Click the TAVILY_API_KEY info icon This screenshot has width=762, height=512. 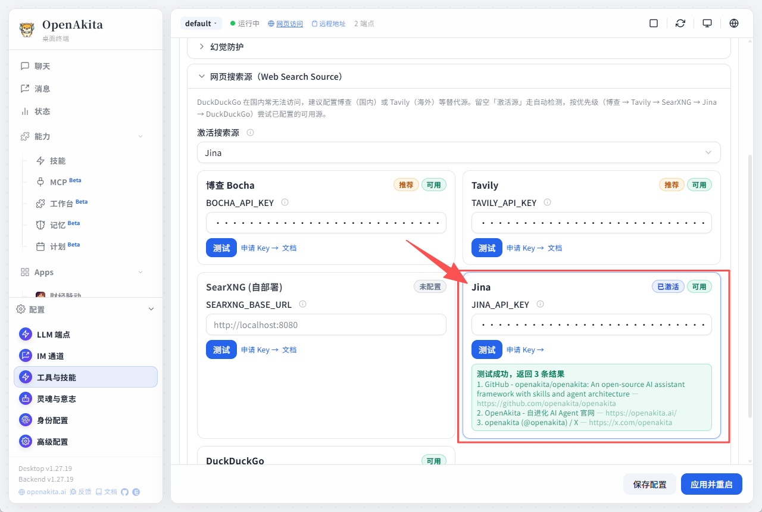[547, 202]
